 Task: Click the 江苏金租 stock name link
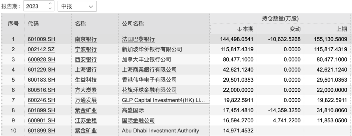tap(86, 120)
